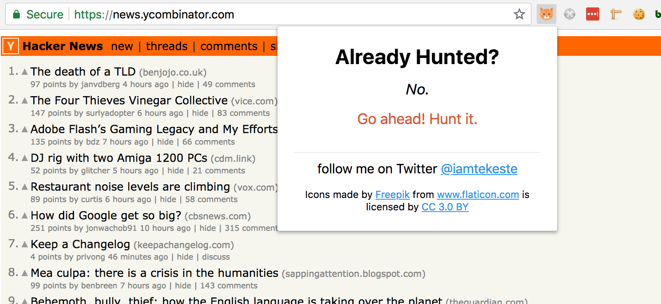Click 'Go ahead! Hunt it.' link
The width and height of the screenshot is (661, 304).
point(417,119)
